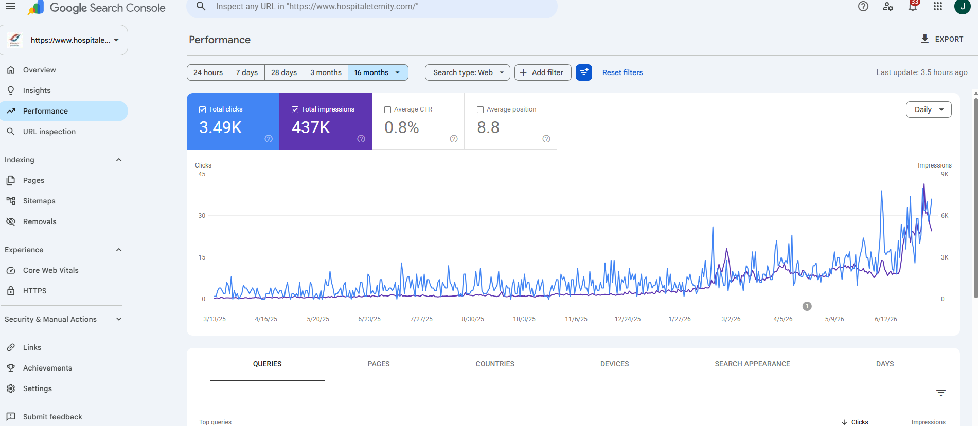Click the Sitemaps tree icon
Screen dimensions: 978x426
pyautogui.click(x=11, y=201)
